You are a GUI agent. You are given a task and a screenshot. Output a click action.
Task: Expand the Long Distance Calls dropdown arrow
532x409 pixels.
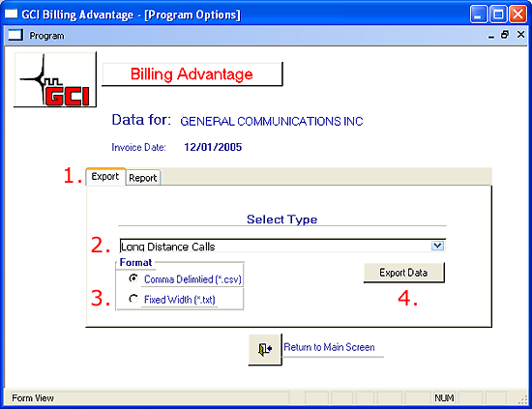tap(437, 246)
